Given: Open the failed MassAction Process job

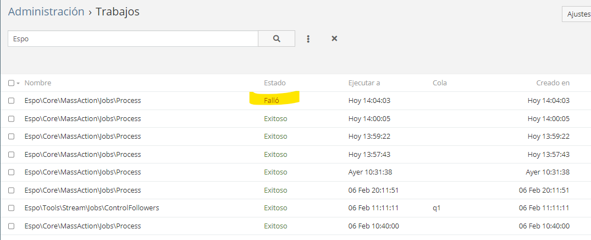Looking at the screenshot, I should [82, 101].
